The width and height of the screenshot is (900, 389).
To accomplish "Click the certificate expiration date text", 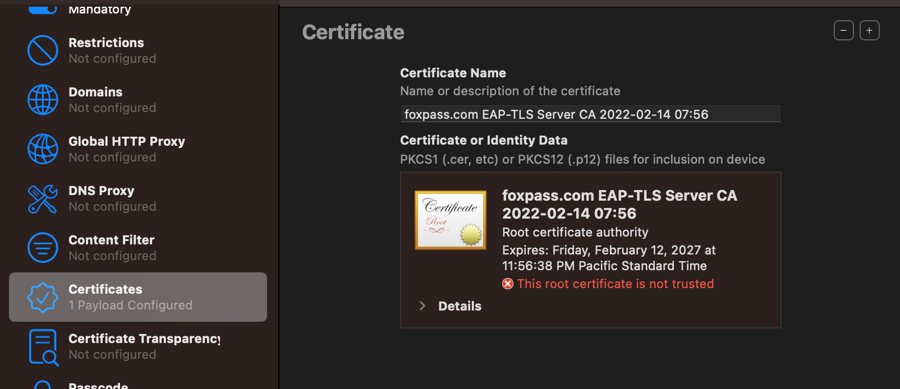I will [x=609, y=258].
